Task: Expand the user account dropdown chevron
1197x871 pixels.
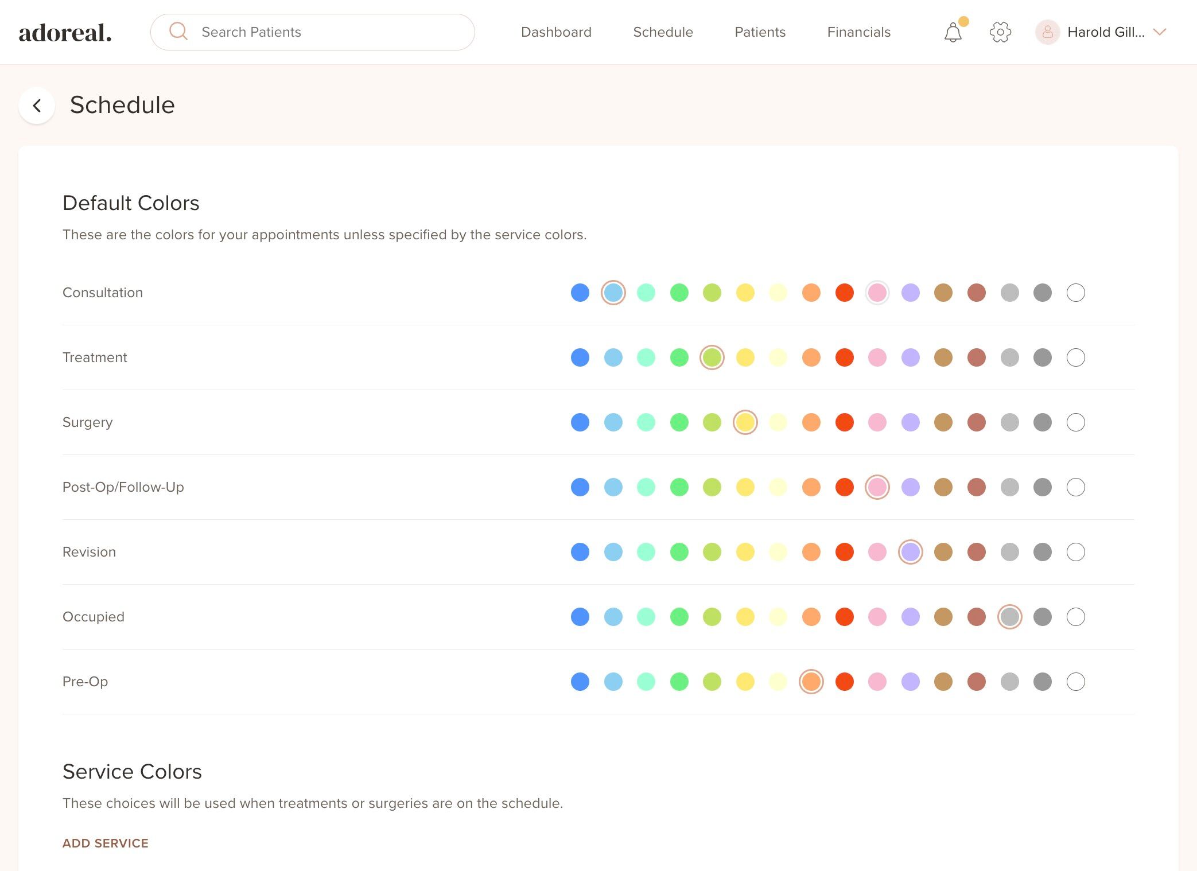Action: tap(1160, 32)
